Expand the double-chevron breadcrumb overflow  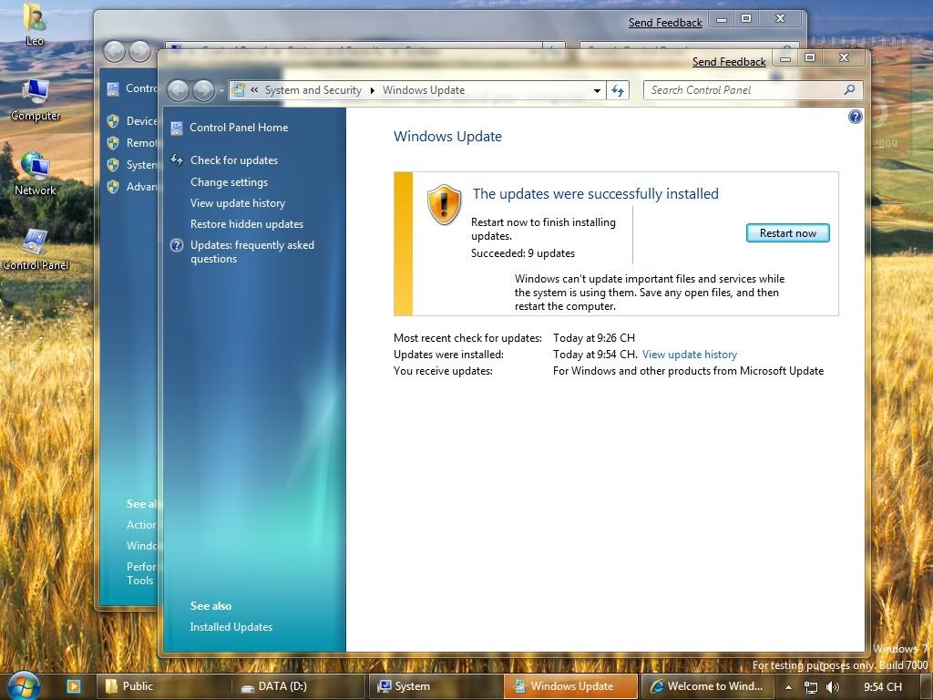pos(255,90)
